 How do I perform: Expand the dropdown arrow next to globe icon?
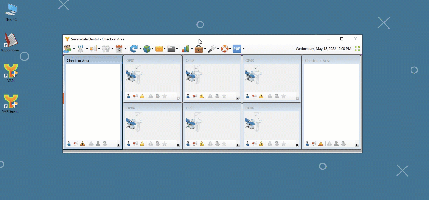[x=153, y=49]
